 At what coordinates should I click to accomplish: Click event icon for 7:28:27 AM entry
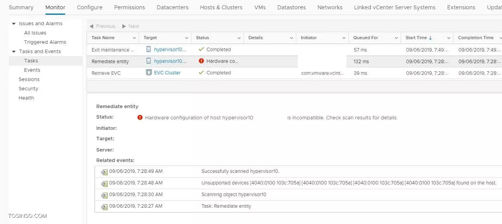click(104, 207)
